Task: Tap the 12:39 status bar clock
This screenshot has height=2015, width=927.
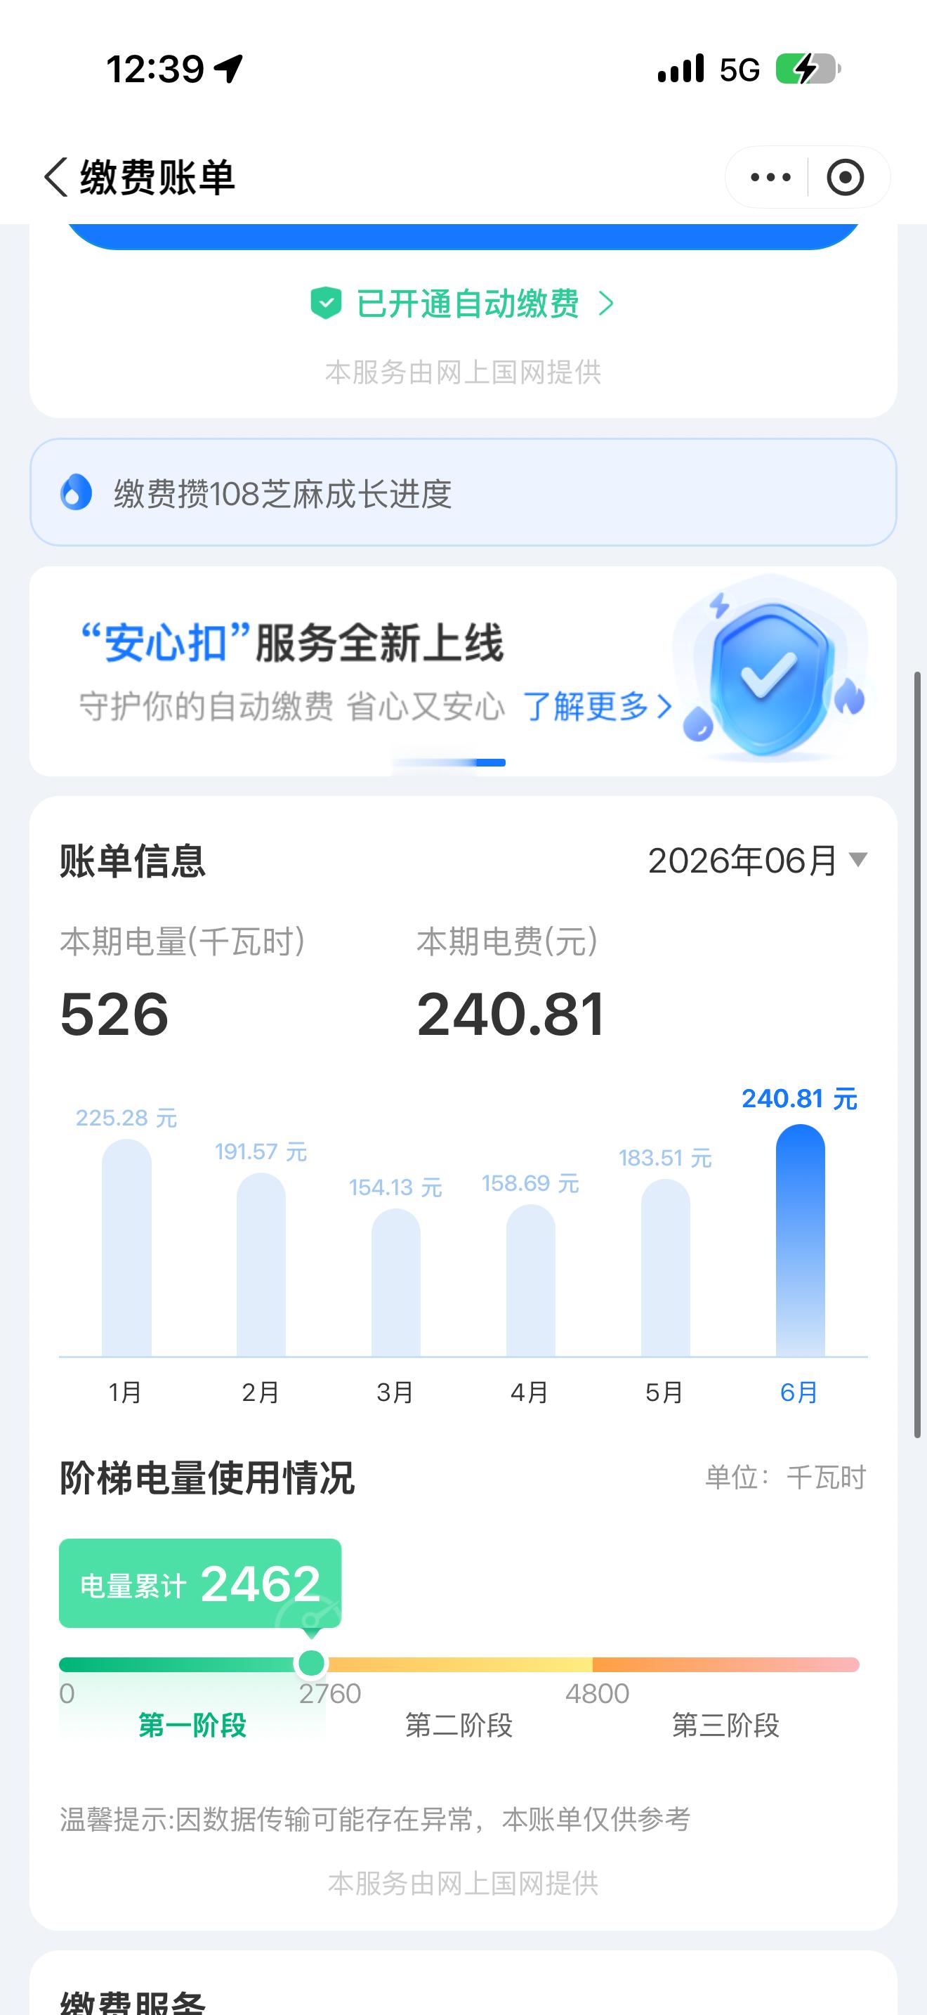Action: coord(154,69)
